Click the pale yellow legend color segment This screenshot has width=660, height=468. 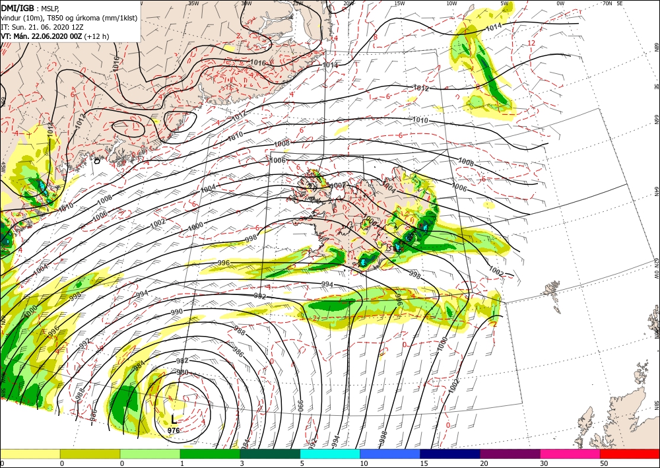pos(30,453)
